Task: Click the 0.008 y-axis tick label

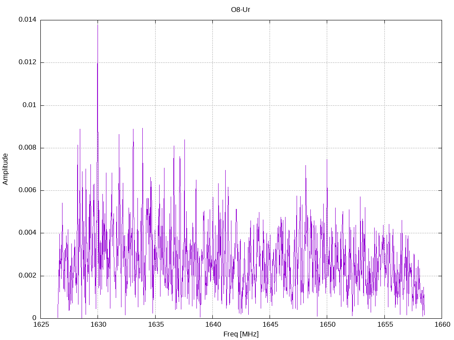Action: 27,148
